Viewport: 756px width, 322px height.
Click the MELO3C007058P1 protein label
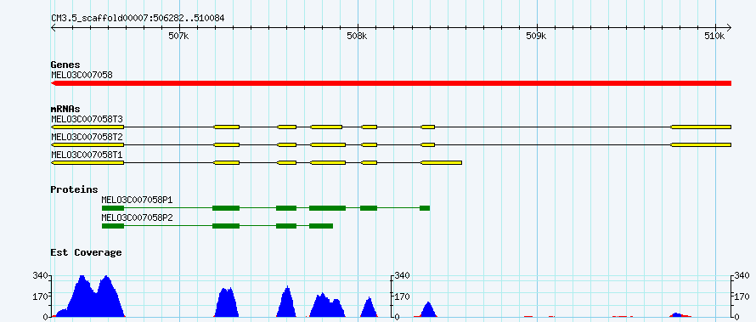137,200
